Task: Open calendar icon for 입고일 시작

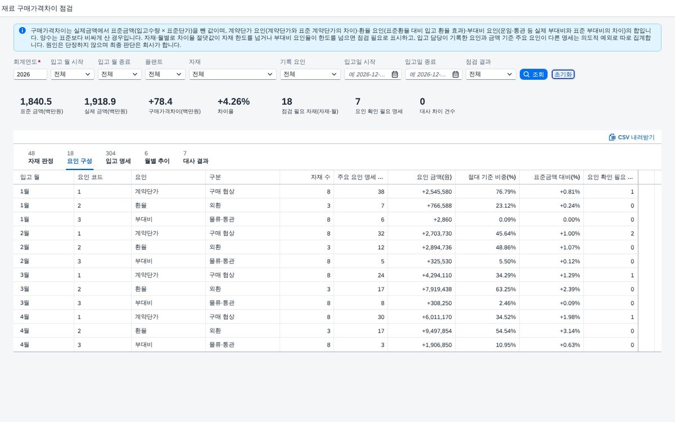Action: point(395,74)
